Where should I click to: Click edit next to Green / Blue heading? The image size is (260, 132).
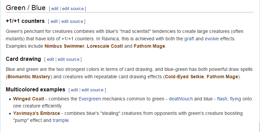coord(55,9)
